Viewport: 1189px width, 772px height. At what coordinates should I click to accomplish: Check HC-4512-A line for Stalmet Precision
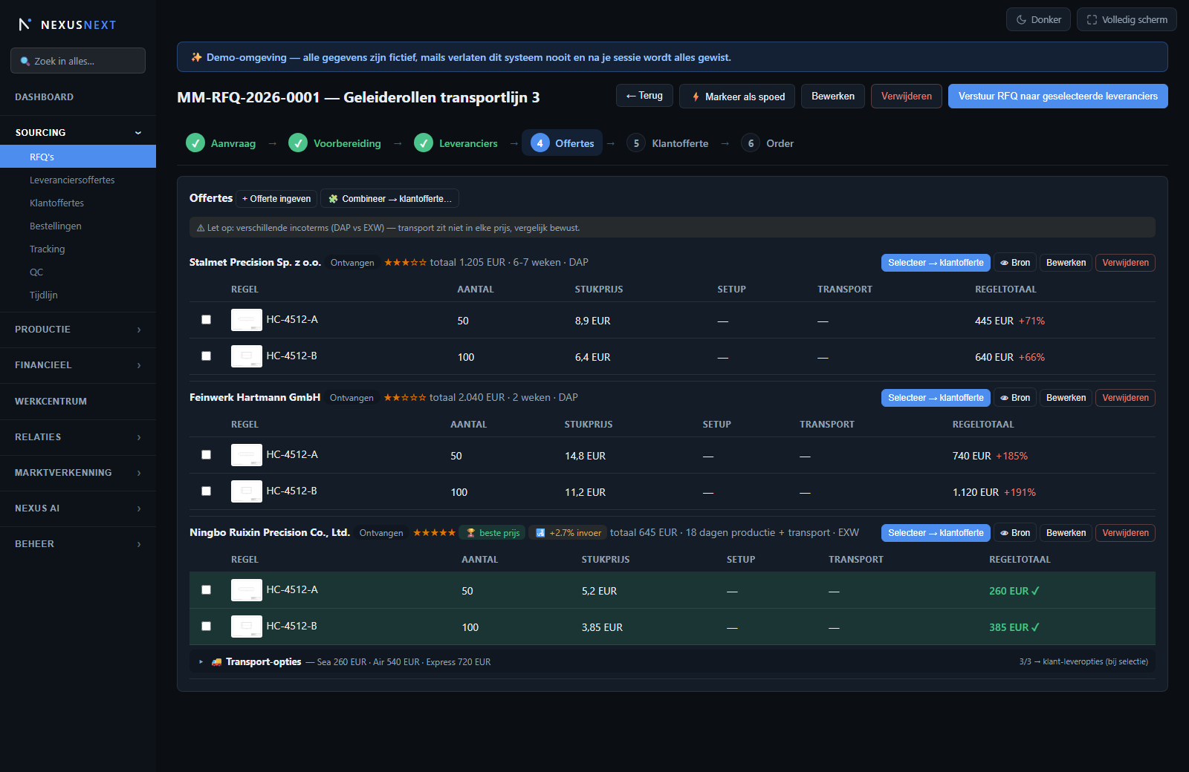tap(207, 320)
